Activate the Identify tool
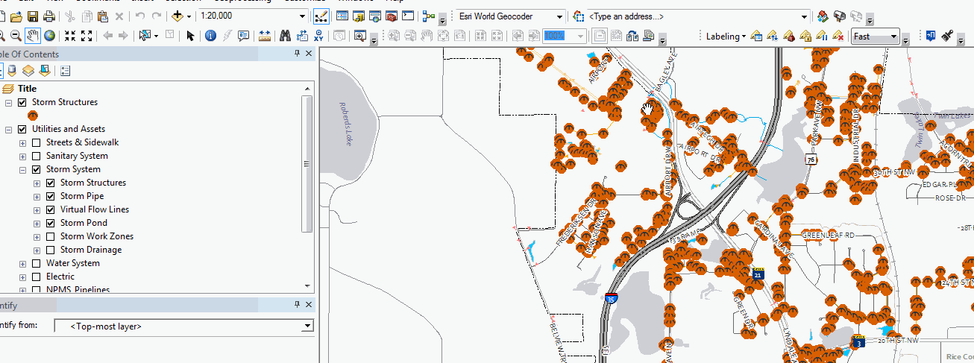The width and height of the screenshot is (974, 363). (x=210, y=35)
